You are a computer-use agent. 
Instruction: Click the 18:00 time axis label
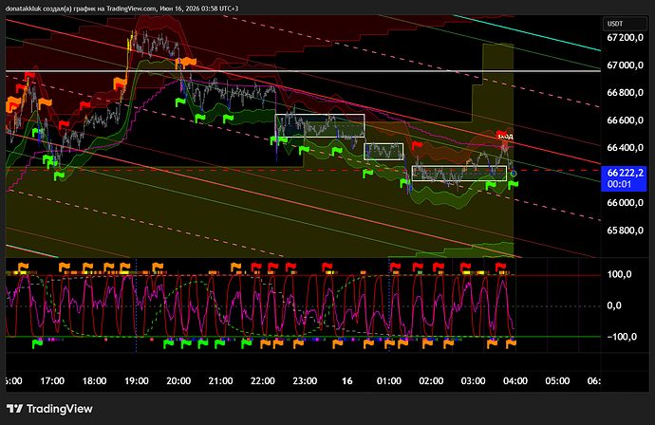(x=94, y=381)
